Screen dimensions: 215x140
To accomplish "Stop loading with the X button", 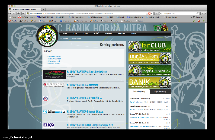I will (x=156, y=14).
